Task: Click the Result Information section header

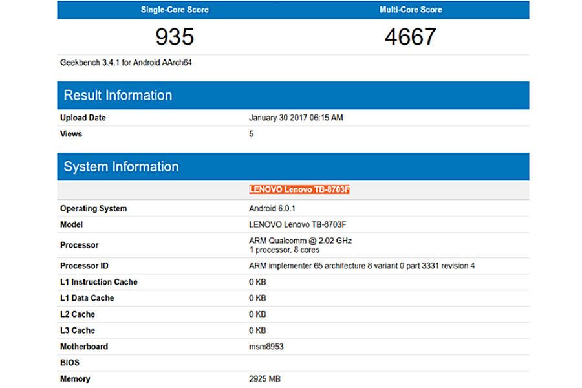Action: point(118,95)
